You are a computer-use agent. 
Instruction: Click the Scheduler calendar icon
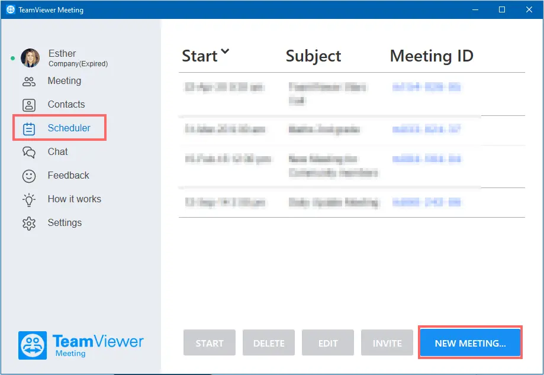[29, 128]
